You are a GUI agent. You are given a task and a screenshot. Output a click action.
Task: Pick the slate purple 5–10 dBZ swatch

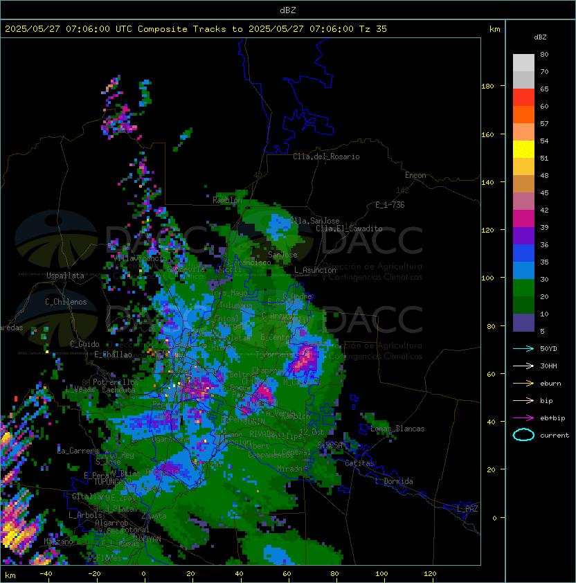click(x=523, y=323)
